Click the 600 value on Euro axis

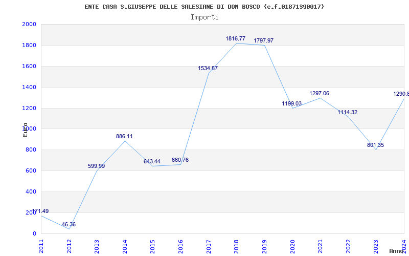pyautogui.click(x=31, y=170)
